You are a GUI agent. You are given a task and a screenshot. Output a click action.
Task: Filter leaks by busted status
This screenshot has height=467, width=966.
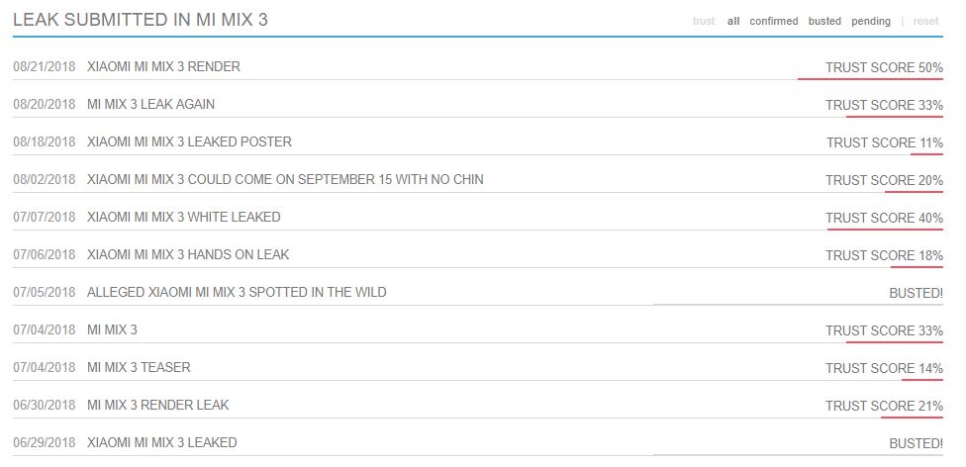coord(824,21)
